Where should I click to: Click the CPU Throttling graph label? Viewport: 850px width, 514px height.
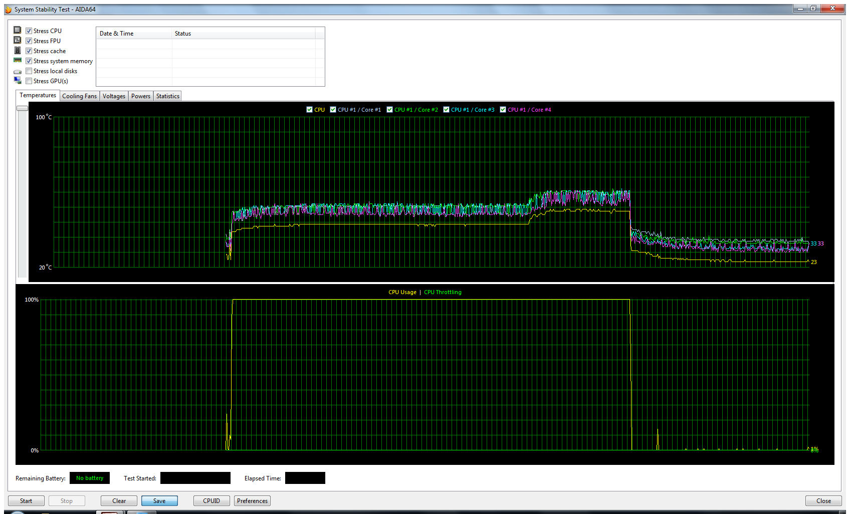click(443, 292)
